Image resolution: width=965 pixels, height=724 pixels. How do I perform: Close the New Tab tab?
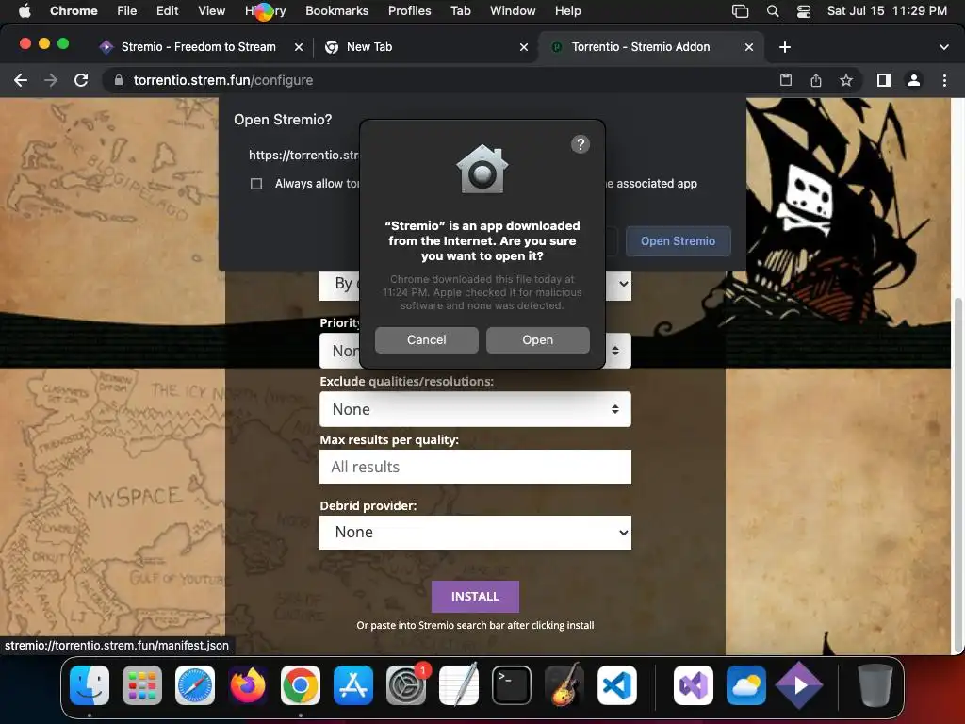click(524, 47)
